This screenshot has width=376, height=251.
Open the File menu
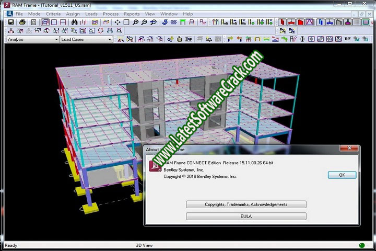pos(19,14)
